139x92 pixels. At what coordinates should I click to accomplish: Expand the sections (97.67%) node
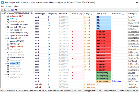[x=8, y=41]
